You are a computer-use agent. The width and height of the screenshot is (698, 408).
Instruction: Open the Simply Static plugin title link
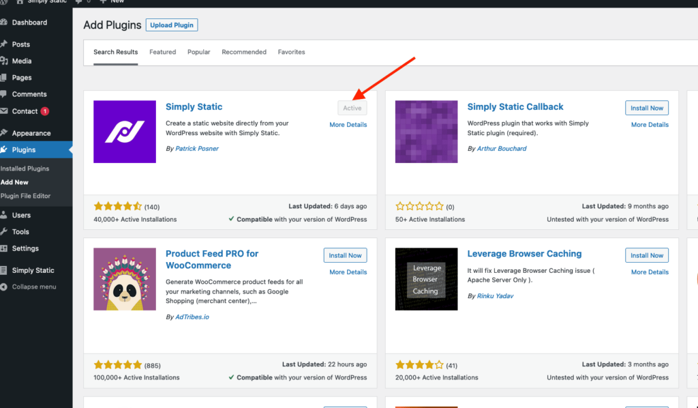pyautogui.click(x=194, y=107)
